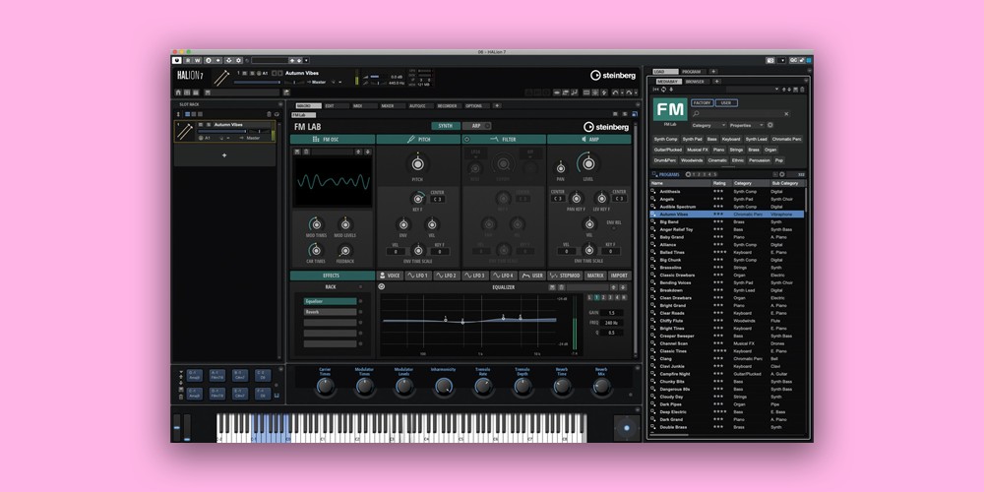Screen dimensions: 984x492
Task: Click the Factory content filter button
Action: tap(702, 102)
